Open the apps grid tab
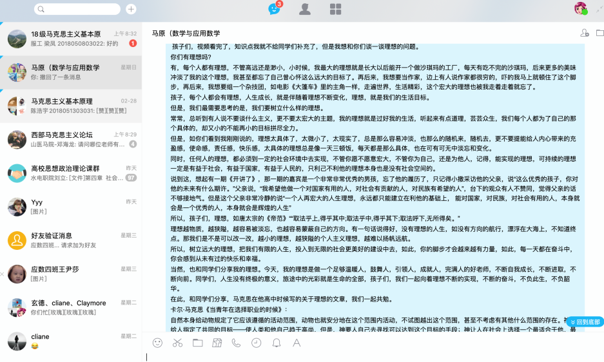This screenshot has height=362, width=604. coord(336,9)
